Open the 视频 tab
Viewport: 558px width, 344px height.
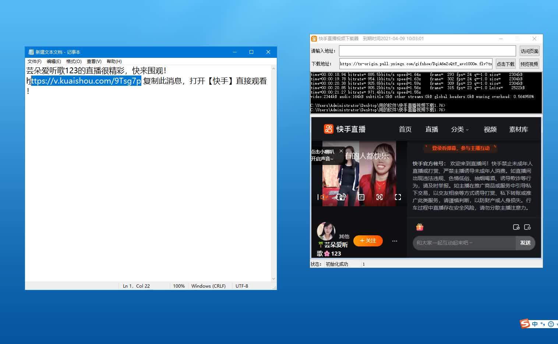pyautogui.click(x=490, y=129)
